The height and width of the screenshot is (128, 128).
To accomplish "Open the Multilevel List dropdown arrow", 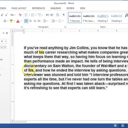I will (x=42, y=15).
